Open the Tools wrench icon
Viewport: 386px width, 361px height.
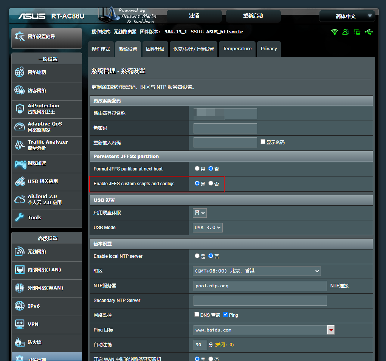click(x=20, y=217)
